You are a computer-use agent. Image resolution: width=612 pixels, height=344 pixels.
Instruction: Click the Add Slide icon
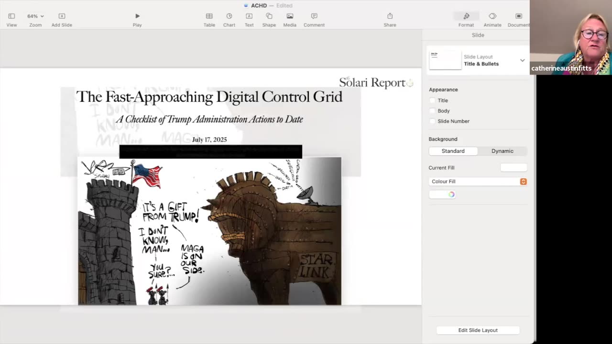tap(62, 16)
